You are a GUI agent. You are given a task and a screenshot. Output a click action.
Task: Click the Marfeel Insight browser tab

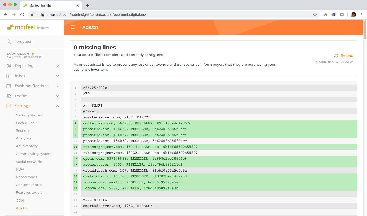[x=50, y=5]
